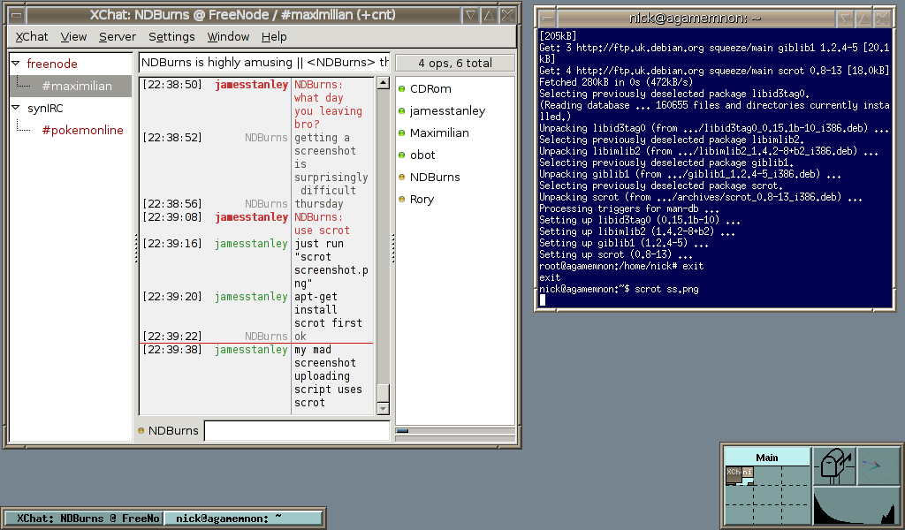This screenshot has height=530, width=905.
Task: Click the NDBurns nickname button by input
Action: pyautogui.click(x=173, y=431)
